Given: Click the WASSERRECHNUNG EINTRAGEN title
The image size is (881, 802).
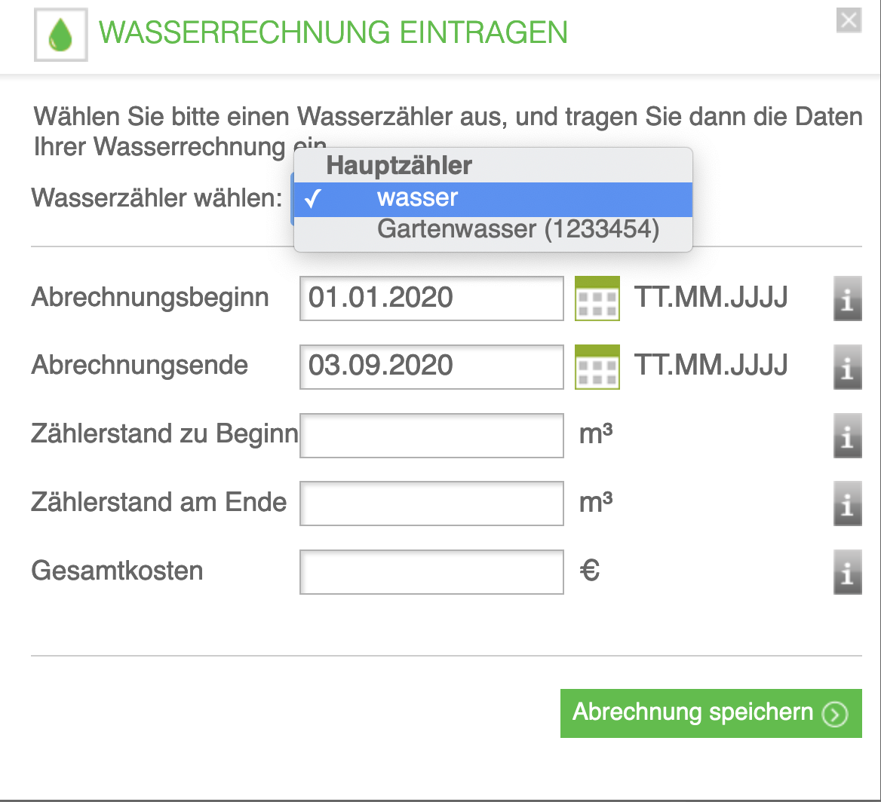Looking at the screenshot, I should pos(334,32).
